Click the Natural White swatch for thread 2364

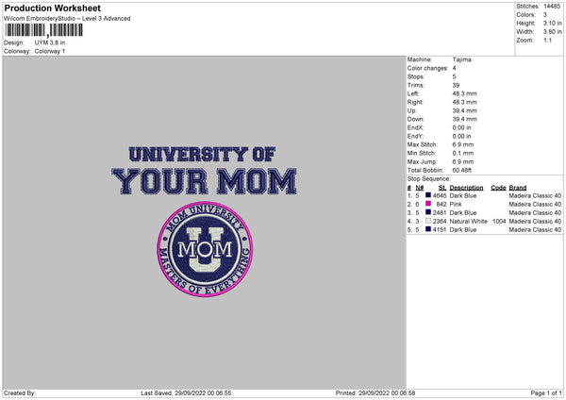428,221
